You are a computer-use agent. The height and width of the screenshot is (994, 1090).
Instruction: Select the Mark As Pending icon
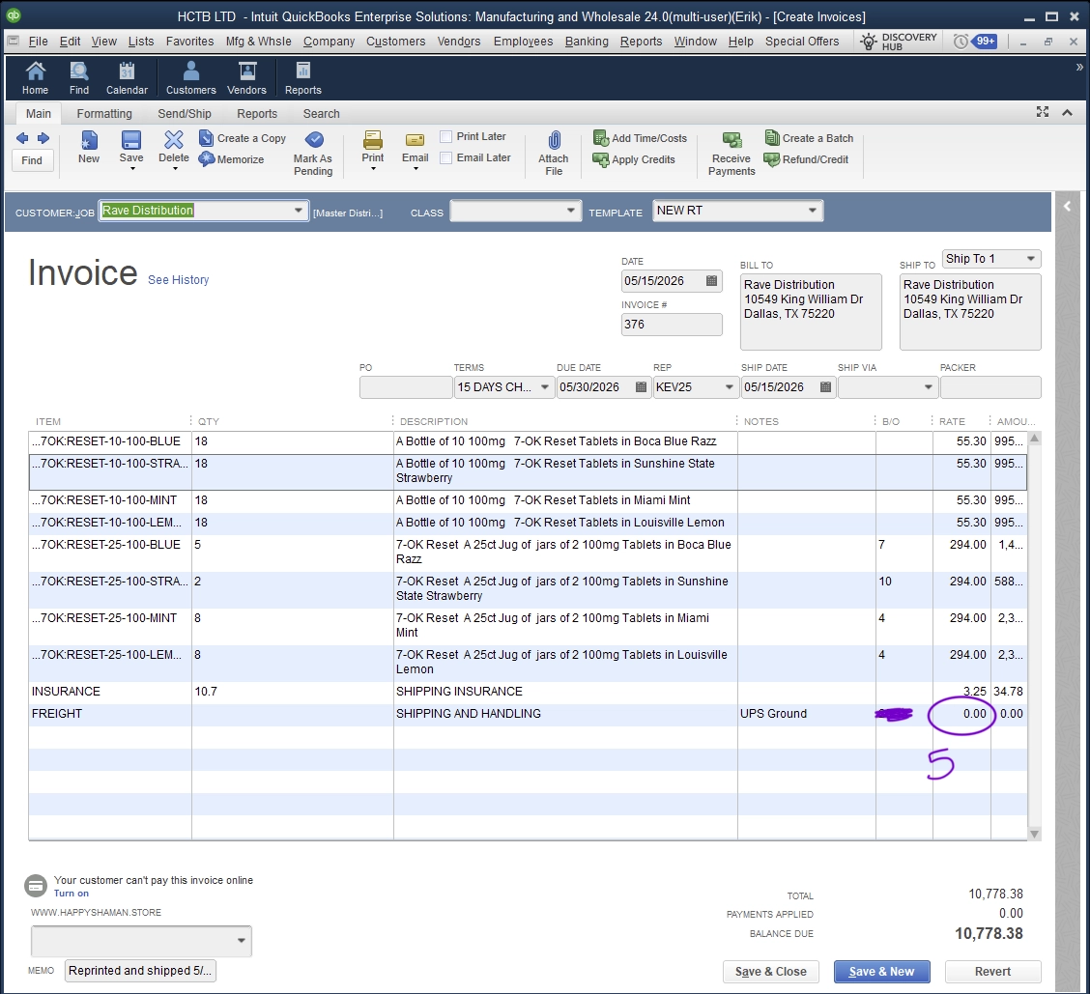[313, 140]
